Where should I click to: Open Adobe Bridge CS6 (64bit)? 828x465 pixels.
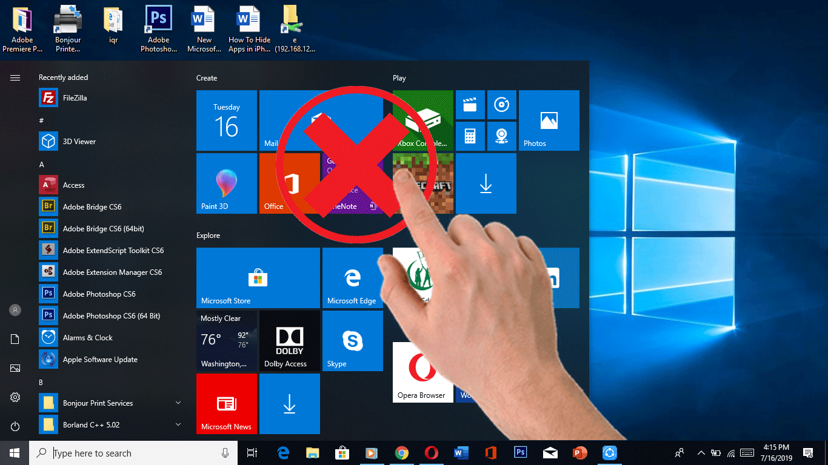click(x=110, y=229)
